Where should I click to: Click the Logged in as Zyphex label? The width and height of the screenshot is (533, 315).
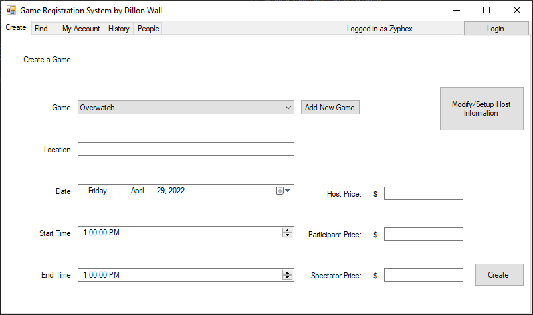point(379,29)
